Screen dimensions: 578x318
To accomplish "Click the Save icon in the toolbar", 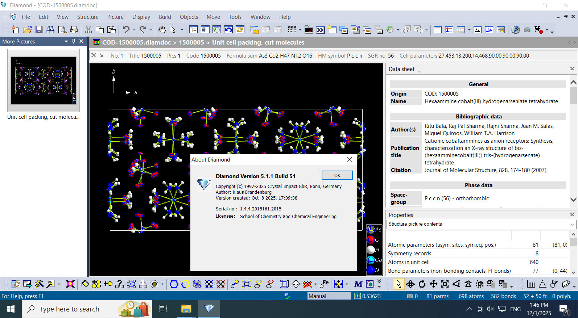I will 39,30.
